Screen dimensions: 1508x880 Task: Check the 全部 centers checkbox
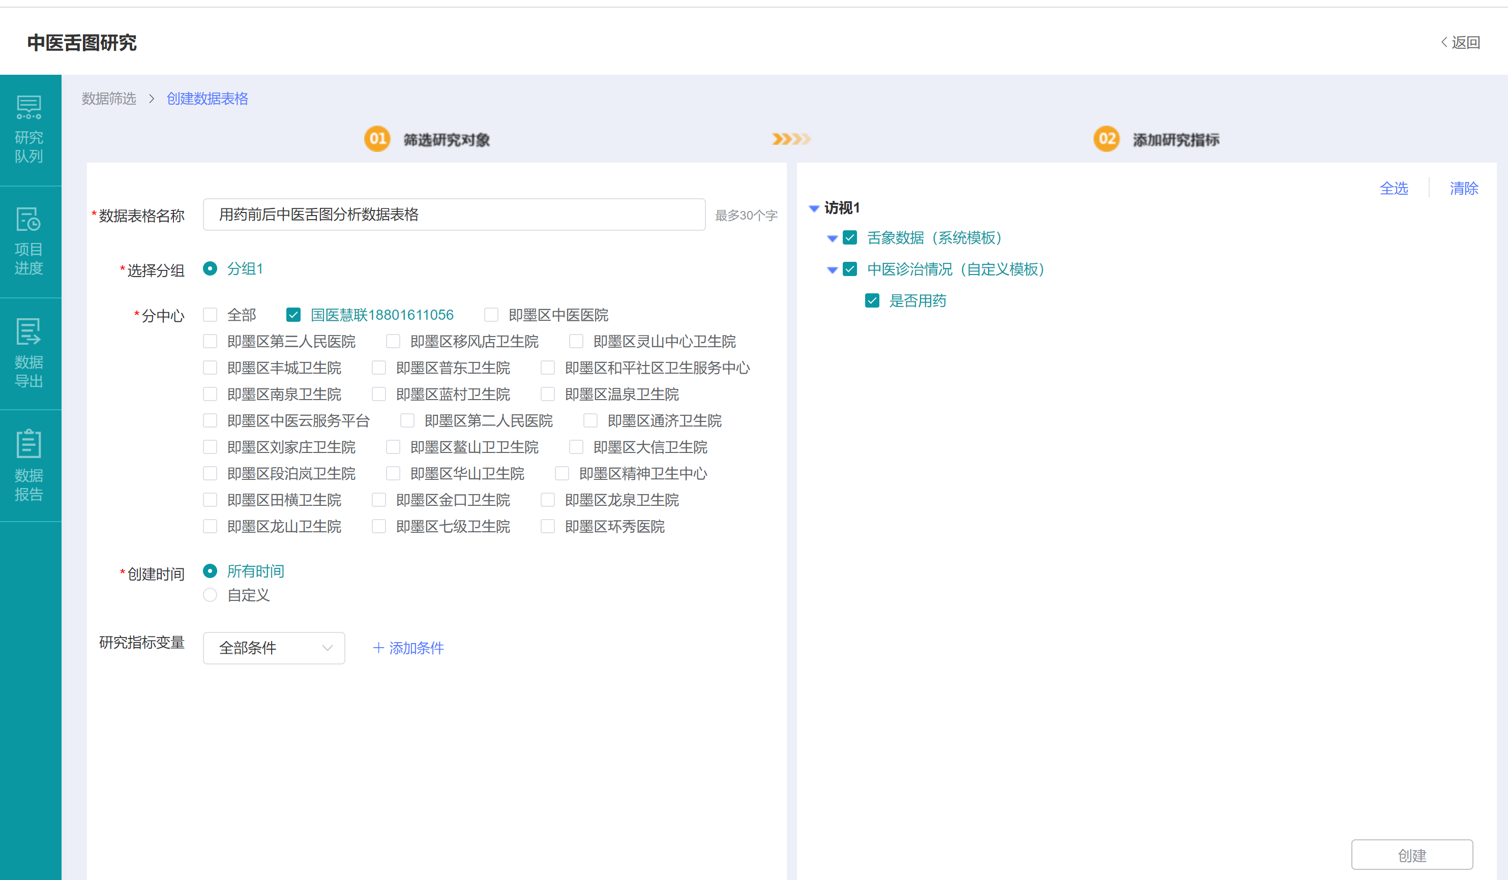(210, 315)
